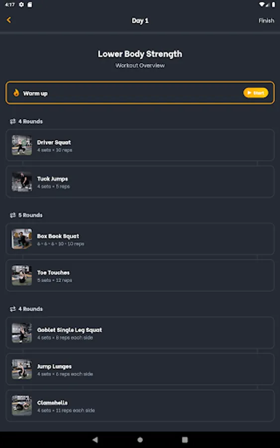
Task: Open the Goblet Single Leg Squat thumbnail
Action: (x=22, y=333)
